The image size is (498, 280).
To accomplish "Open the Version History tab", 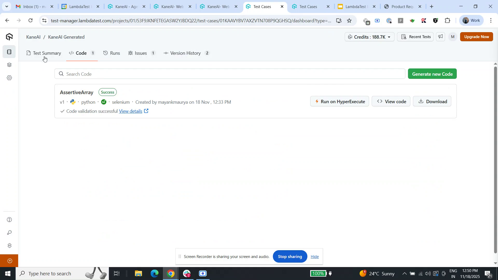I will point(185,53).
